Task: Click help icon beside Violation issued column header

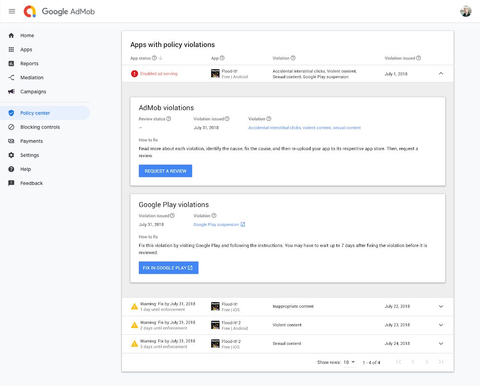Action: 419,58
